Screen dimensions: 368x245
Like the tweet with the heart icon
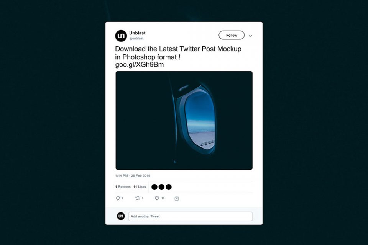pyautogui.click(x=157, y=198)
